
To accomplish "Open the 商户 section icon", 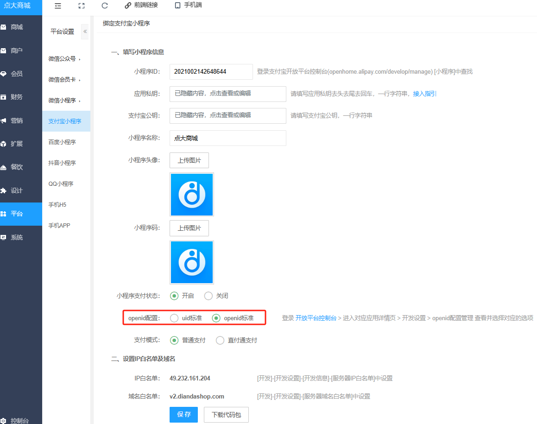I will (x=3, y=51).
